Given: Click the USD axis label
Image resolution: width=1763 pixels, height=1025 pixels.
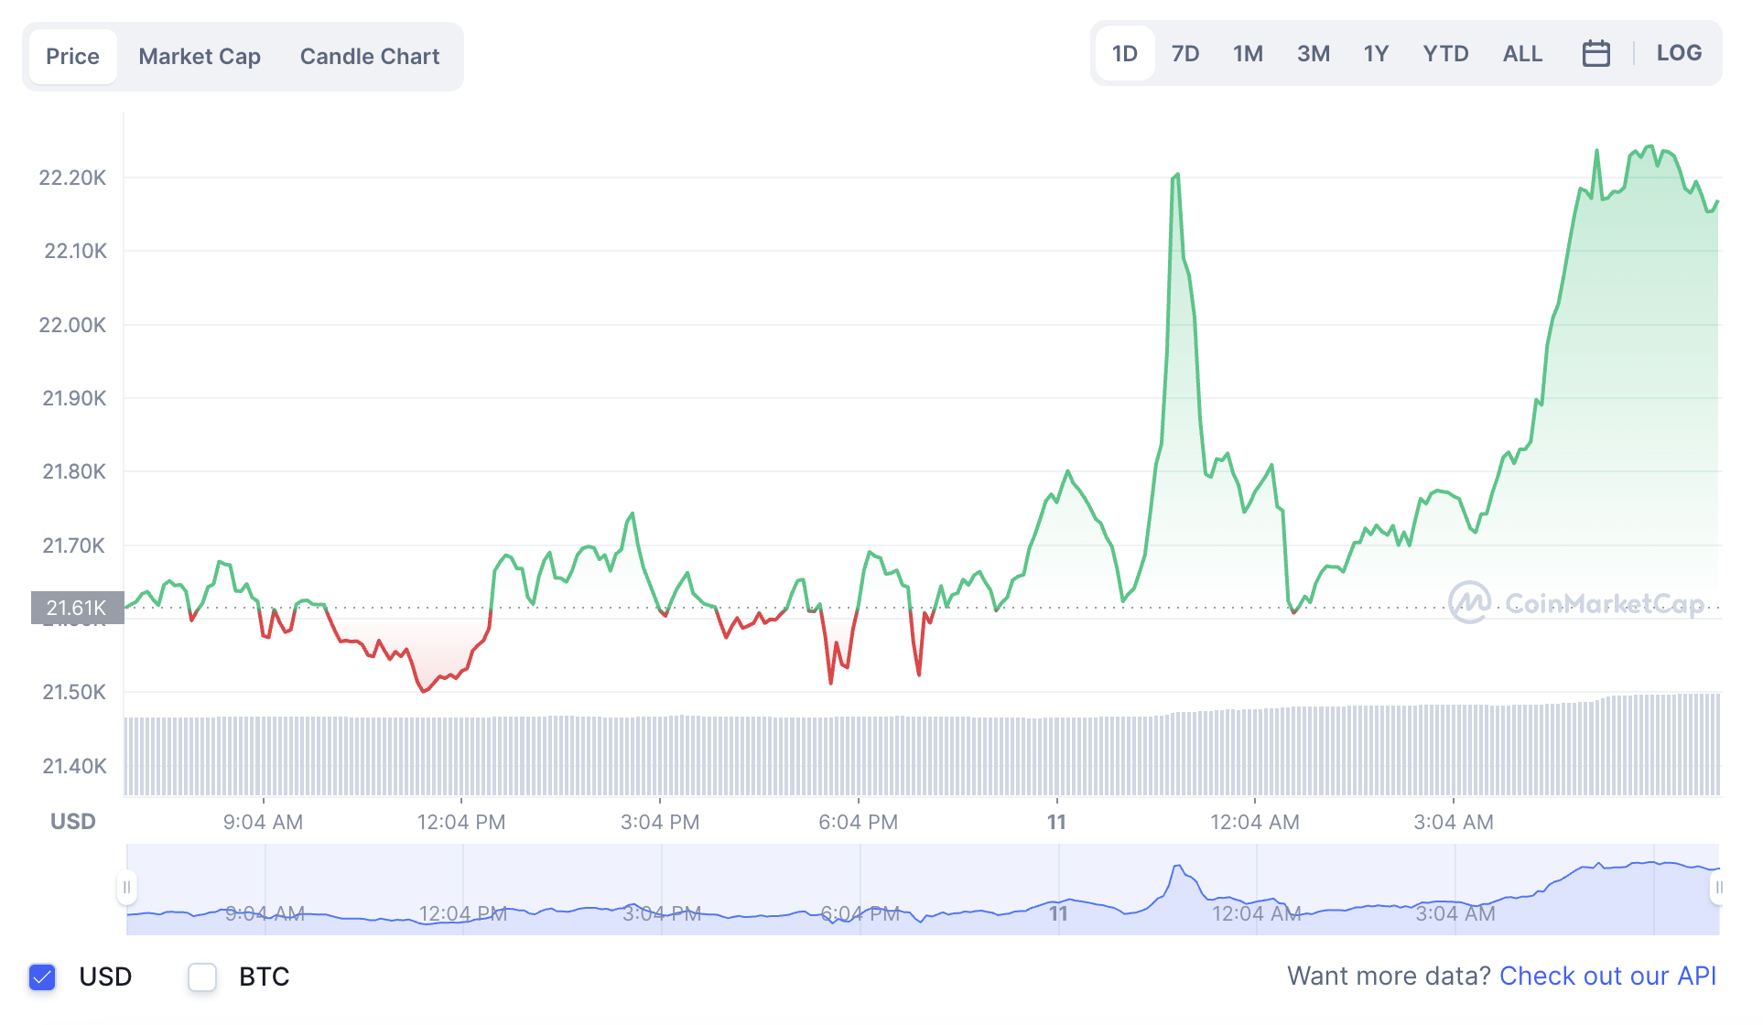Looking at the screenshot, I should pyautogui.click(x=72, y=821).
